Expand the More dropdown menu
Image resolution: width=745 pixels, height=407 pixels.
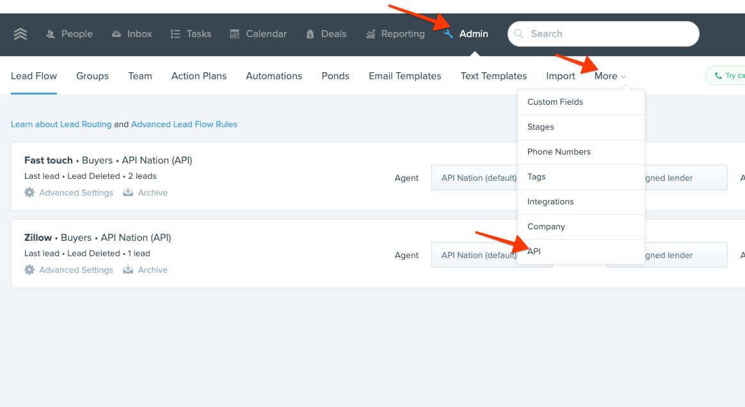(x=610, y=76)
